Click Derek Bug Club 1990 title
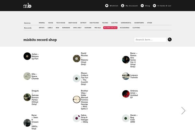 click(134, 118)
